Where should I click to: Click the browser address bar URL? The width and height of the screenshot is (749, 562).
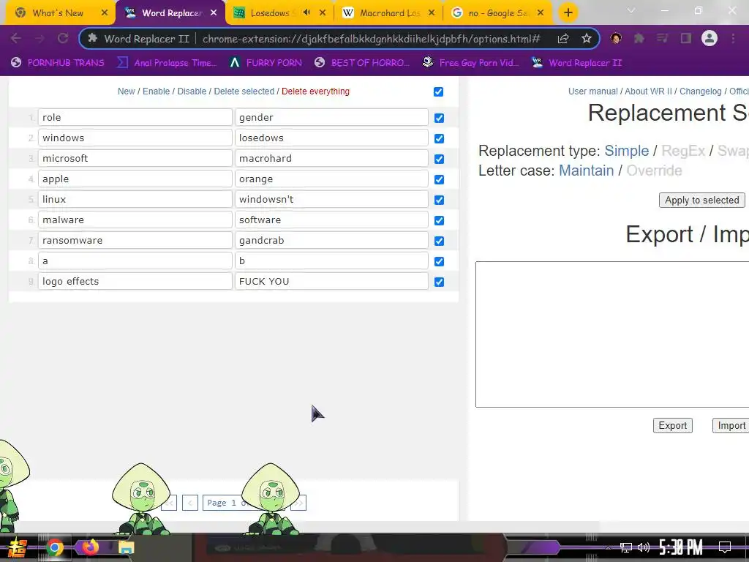[371, 39]
